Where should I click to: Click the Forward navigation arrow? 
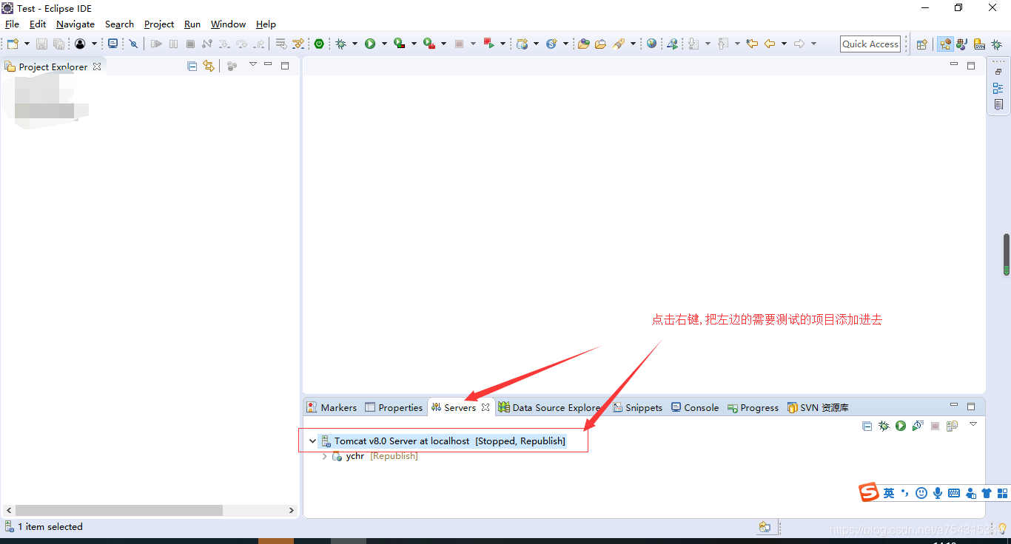[x=799, y=44]
